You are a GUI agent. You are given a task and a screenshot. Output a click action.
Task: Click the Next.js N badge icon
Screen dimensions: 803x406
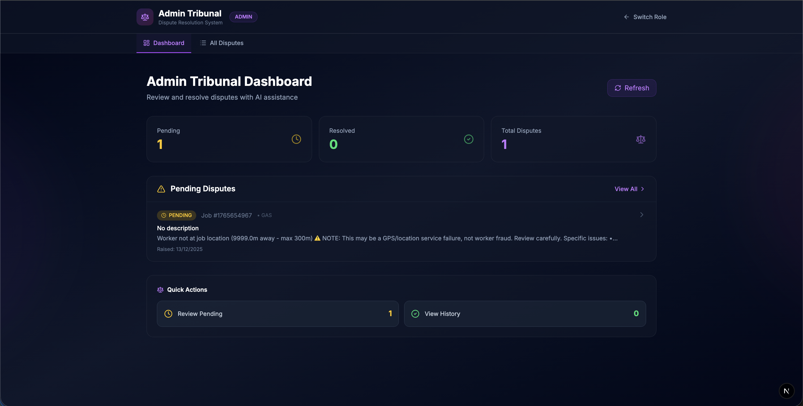[x=786, y=391]
